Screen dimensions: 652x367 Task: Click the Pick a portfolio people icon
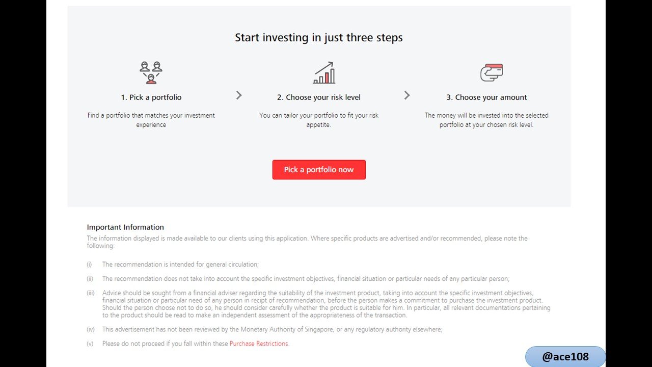coord(151,73)
